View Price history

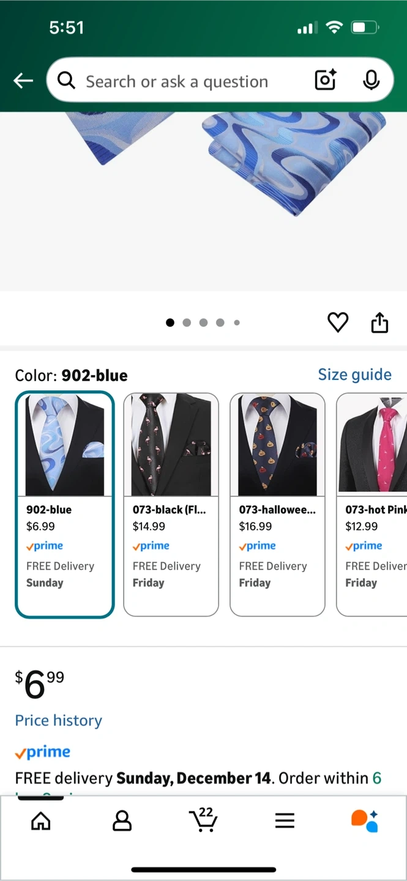pyautogui.click(x=59, y=721)
